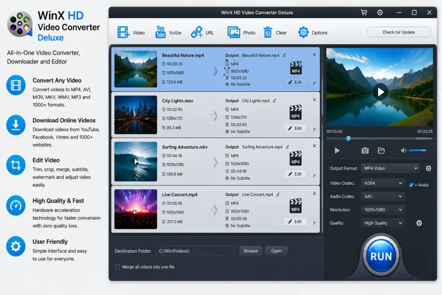Click MP4 clapperboard icon for Surfing Adventure
Image resolution: width=442 pixels, height=295 pixels.
coord(295,158)
